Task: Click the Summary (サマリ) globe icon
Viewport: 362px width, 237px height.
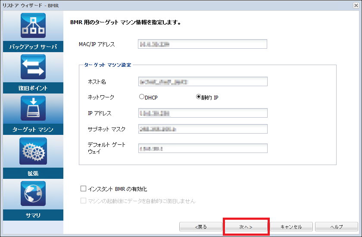Action: pos(33,193)
